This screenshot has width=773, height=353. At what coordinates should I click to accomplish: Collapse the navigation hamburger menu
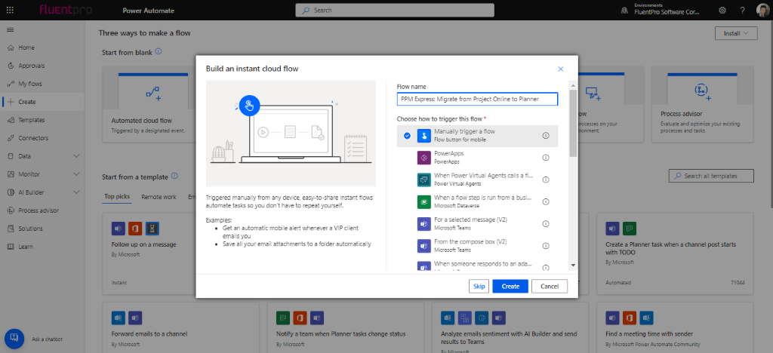pos(10,30)
